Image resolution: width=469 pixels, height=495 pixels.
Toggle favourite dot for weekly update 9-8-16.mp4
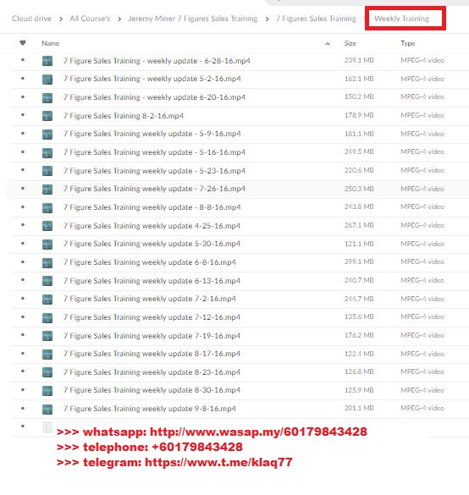23,408
